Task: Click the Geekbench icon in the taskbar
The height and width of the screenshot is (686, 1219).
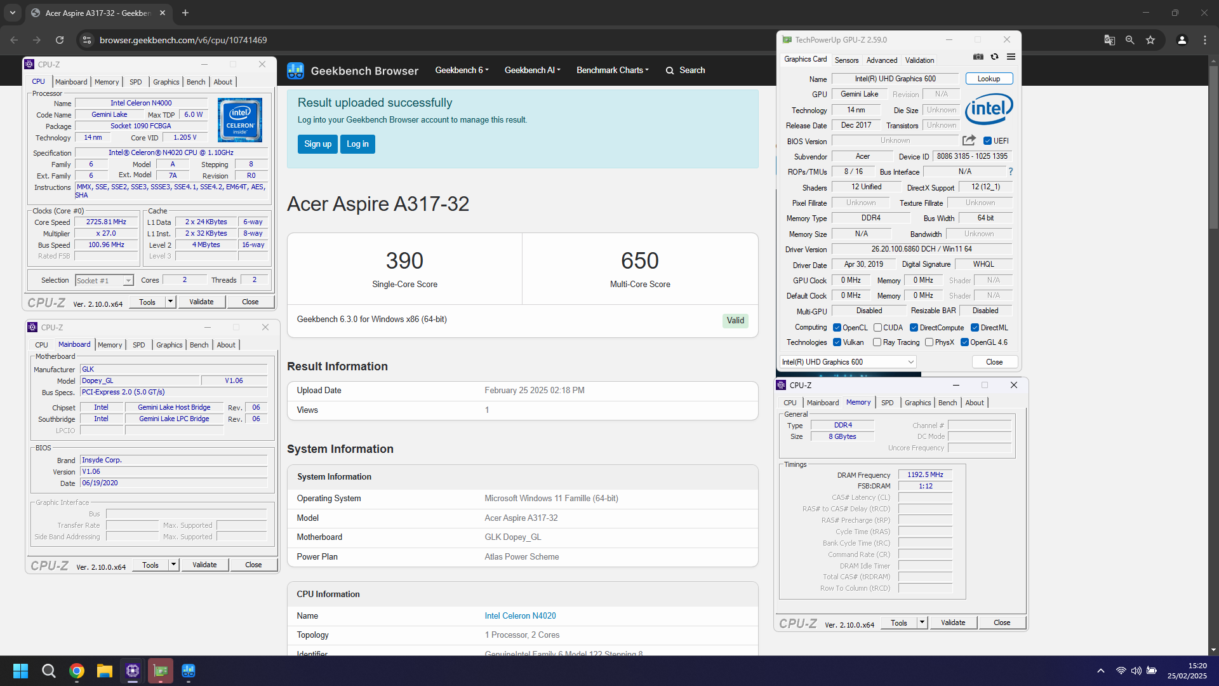Action: coord(189,671)
